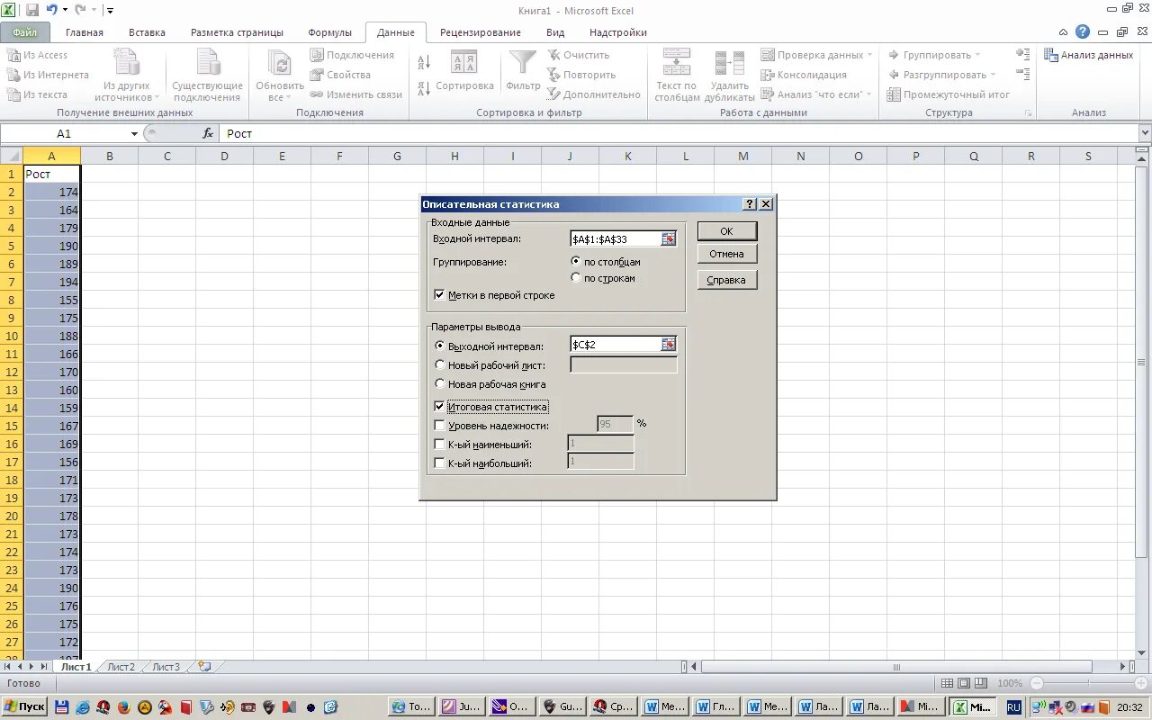The height and width of the screenshot is (720, 1152).
Task: Click the Из Интернета import icon
Action: pyautogui.click(x=13, y=75)
